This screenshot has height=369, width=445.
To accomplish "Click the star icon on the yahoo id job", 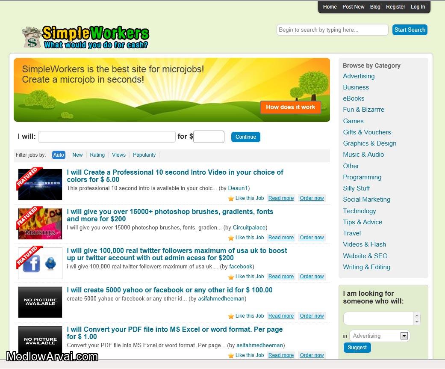I will pyautogui.click(x=231, y=316).
